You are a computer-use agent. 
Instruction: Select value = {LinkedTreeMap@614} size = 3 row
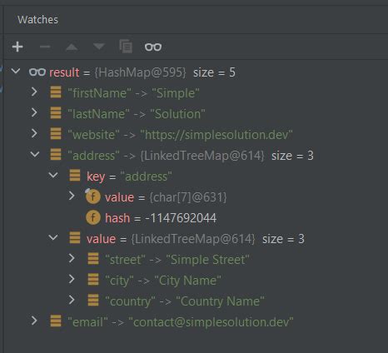[x=196, y=239]
